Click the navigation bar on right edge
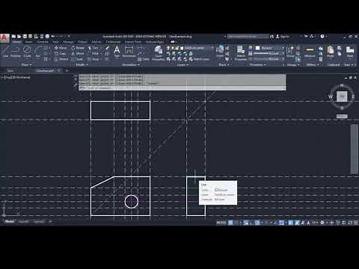 [355, 149]
